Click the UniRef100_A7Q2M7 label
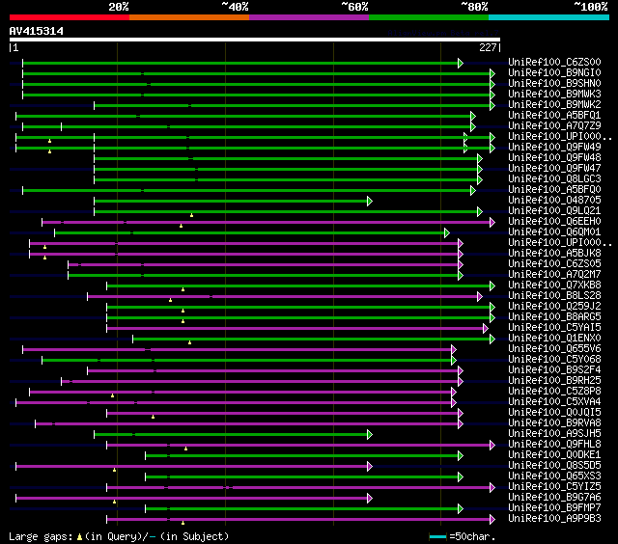This screenshot has width=618, height=544. [x=554, y=274]
